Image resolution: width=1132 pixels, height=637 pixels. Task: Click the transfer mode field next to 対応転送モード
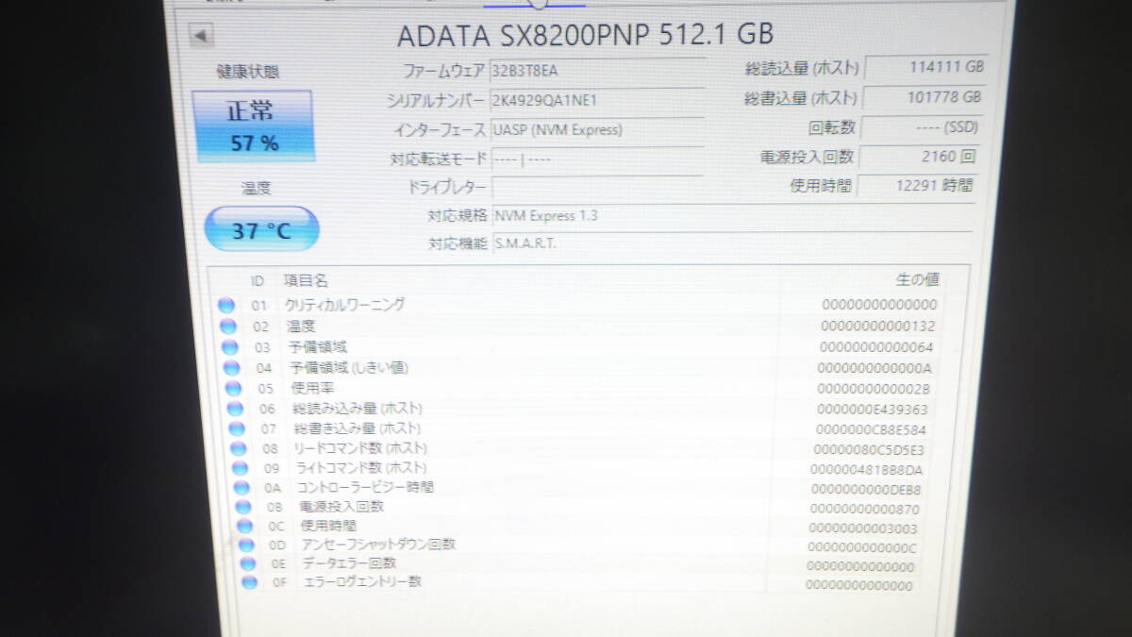click(x=596, y=159)
